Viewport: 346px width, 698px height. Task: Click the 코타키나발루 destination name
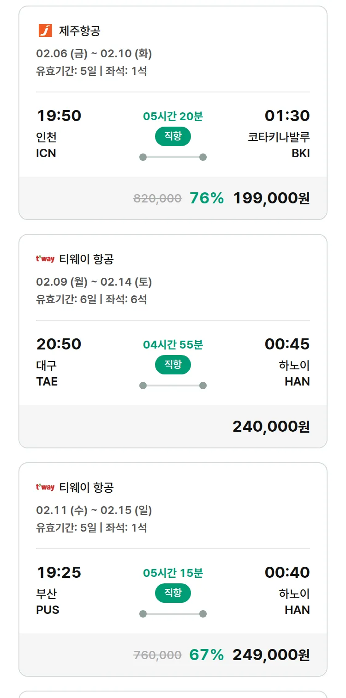tap(279, 137)
